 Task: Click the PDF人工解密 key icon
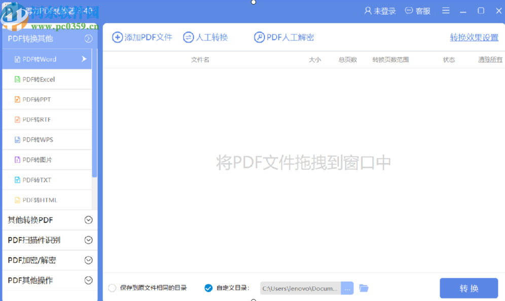259,37
